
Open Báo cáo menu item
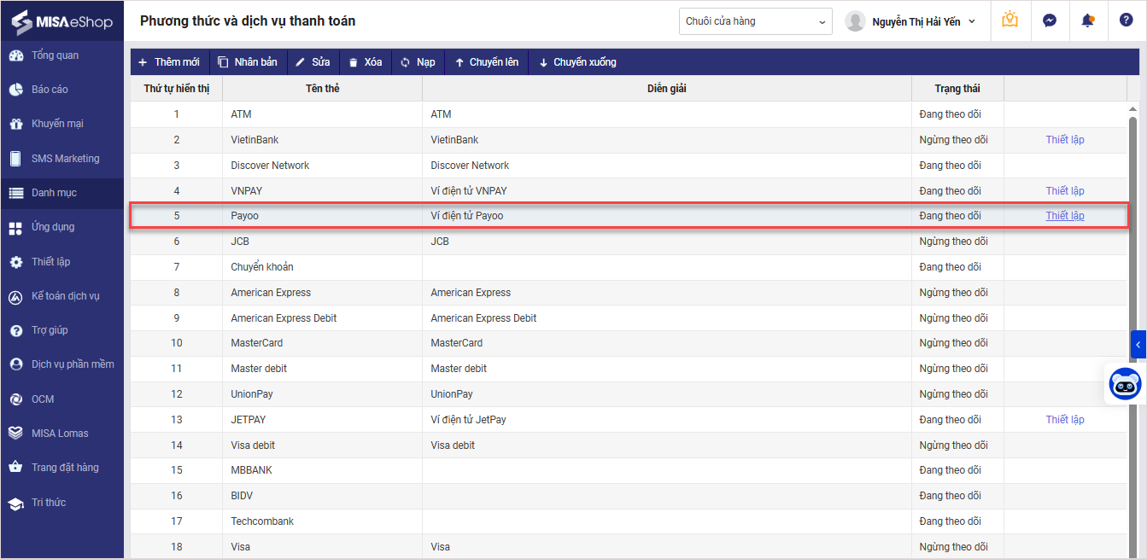(x=50, y=90)
